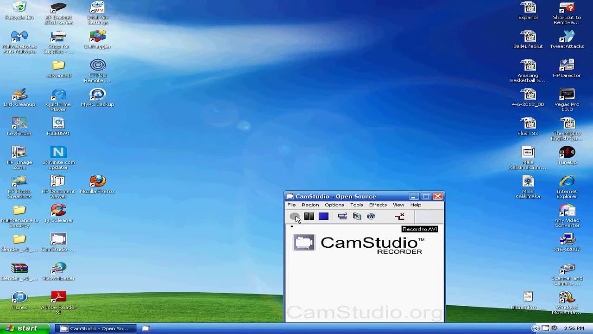Open screen annotations from CamStudio toolbar
This screenshot has width=593, height=334.
click(357, 216)
